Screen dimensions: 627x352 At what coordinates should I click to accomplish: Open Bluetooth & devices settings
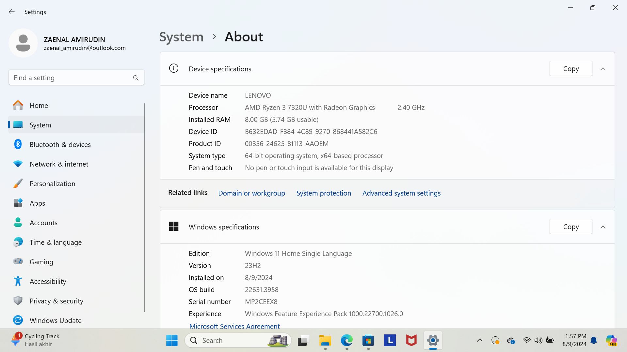pyautogui.click(x=76, y=144)
